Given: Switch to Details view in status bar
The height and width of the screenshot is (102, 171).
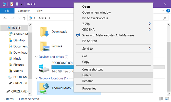Looking at the screenshot, I should (161, 99).
